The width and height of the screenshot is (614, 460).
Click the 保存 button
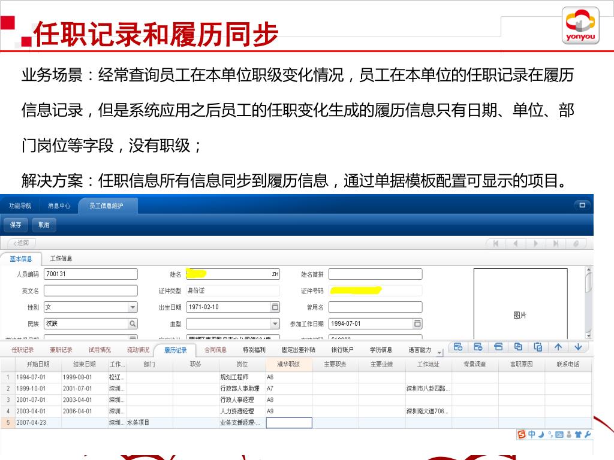click(16, 225)
